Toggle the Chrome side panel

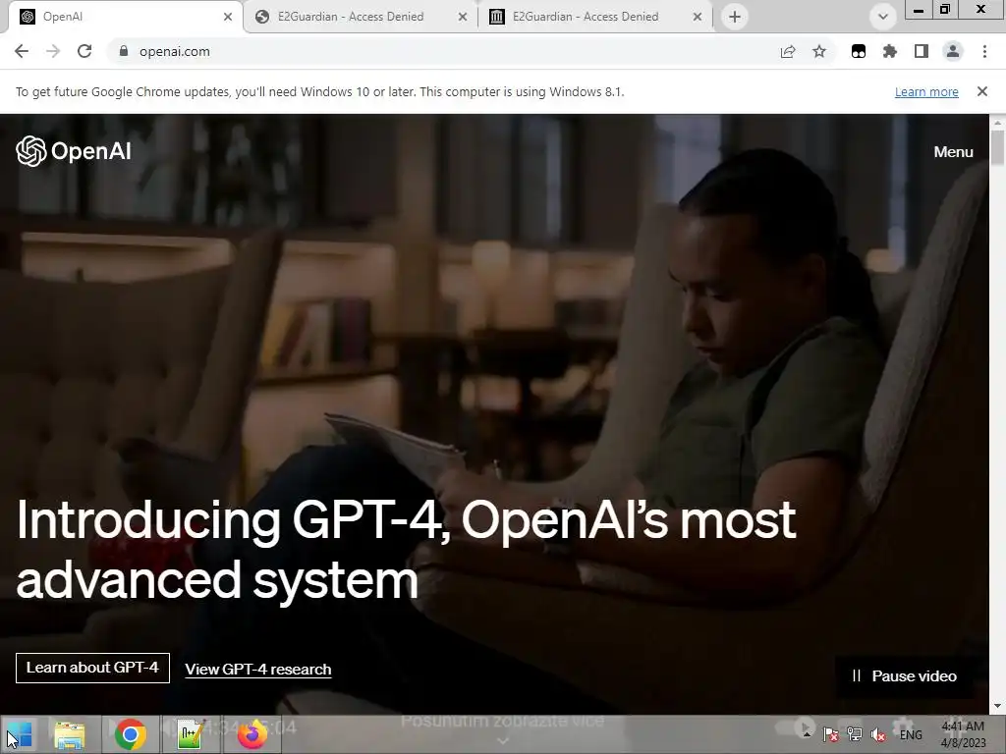point(922,51)
